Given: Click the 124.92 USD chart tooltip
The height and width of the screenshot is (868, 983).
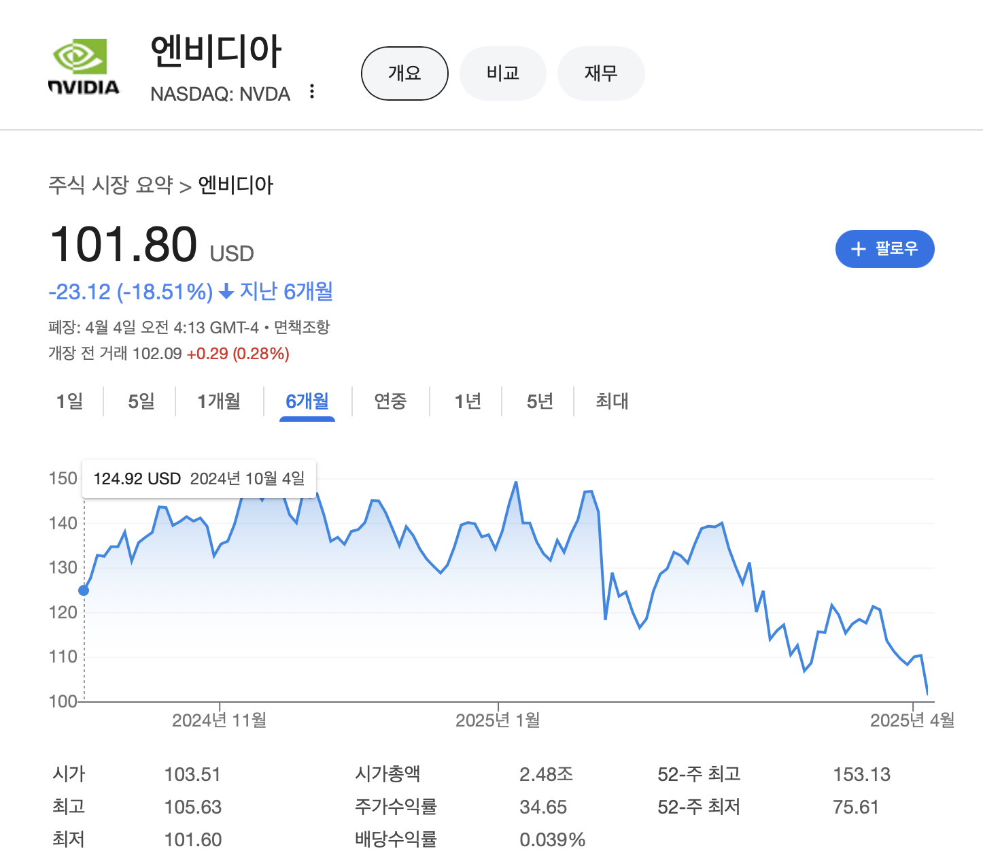Looking at the screenshot, I should coord(199,479).
